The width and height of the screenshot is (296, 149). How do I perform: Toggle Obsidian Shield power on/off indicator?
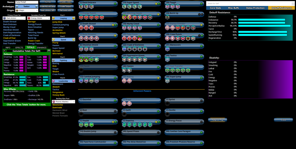point(115,45)
